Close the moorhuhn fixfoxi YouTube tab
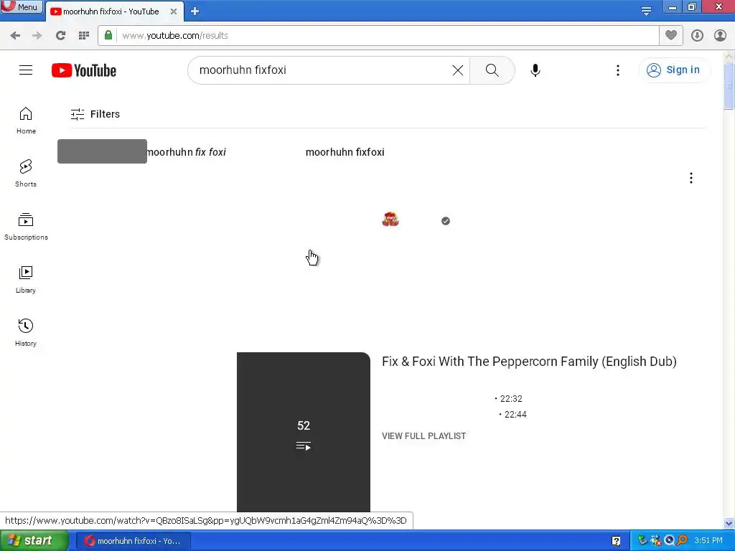This screenshot has height=551, width=735. pos(174,11)
